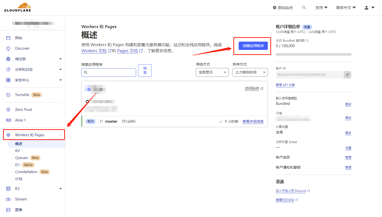Open the Queues submenu item

(x=22, y=158)
